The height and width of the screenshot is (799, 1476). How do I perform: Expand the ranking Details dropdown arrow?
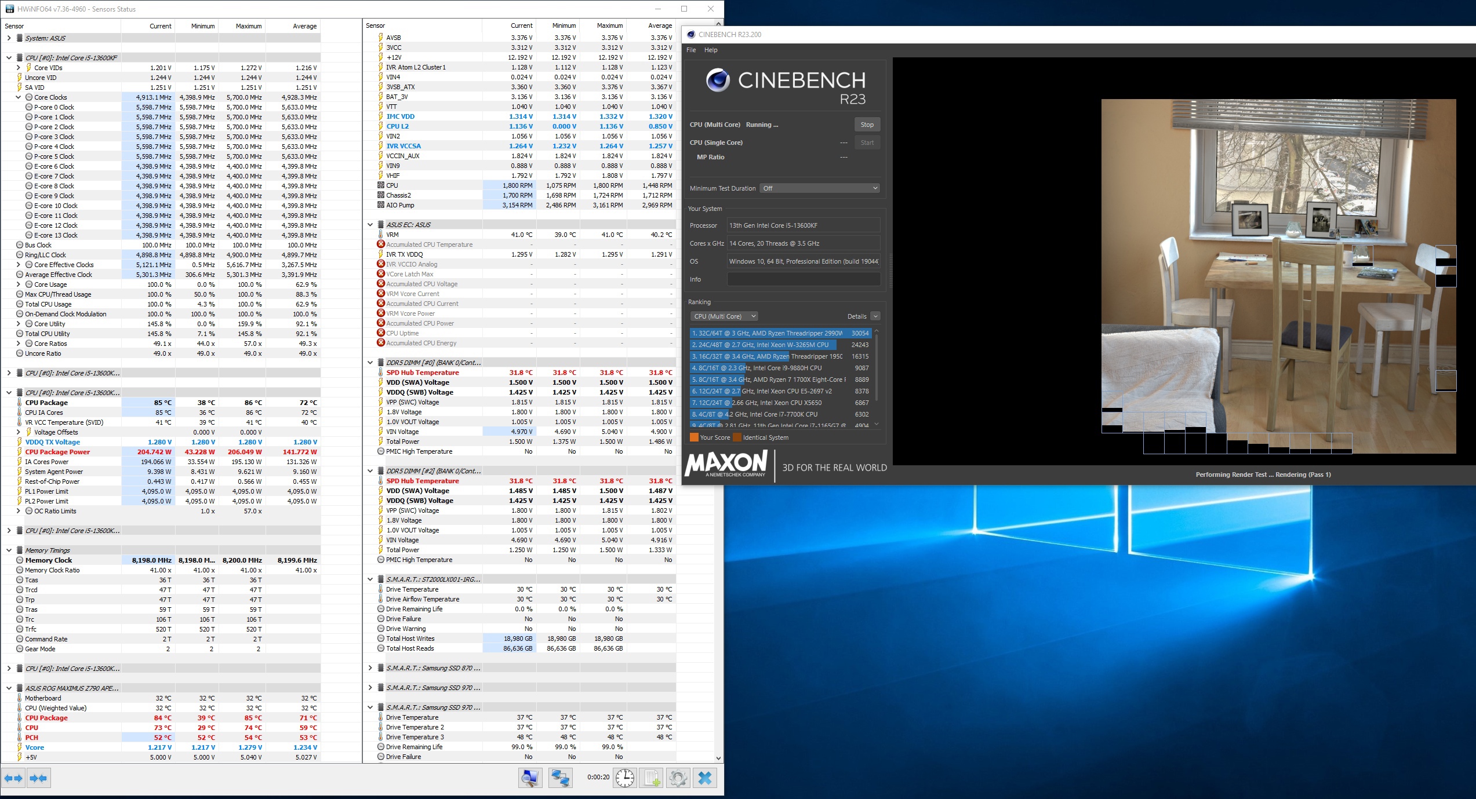tap(875, 316)
